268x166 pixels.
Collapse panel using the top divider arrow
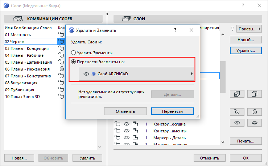click(107, 14)
